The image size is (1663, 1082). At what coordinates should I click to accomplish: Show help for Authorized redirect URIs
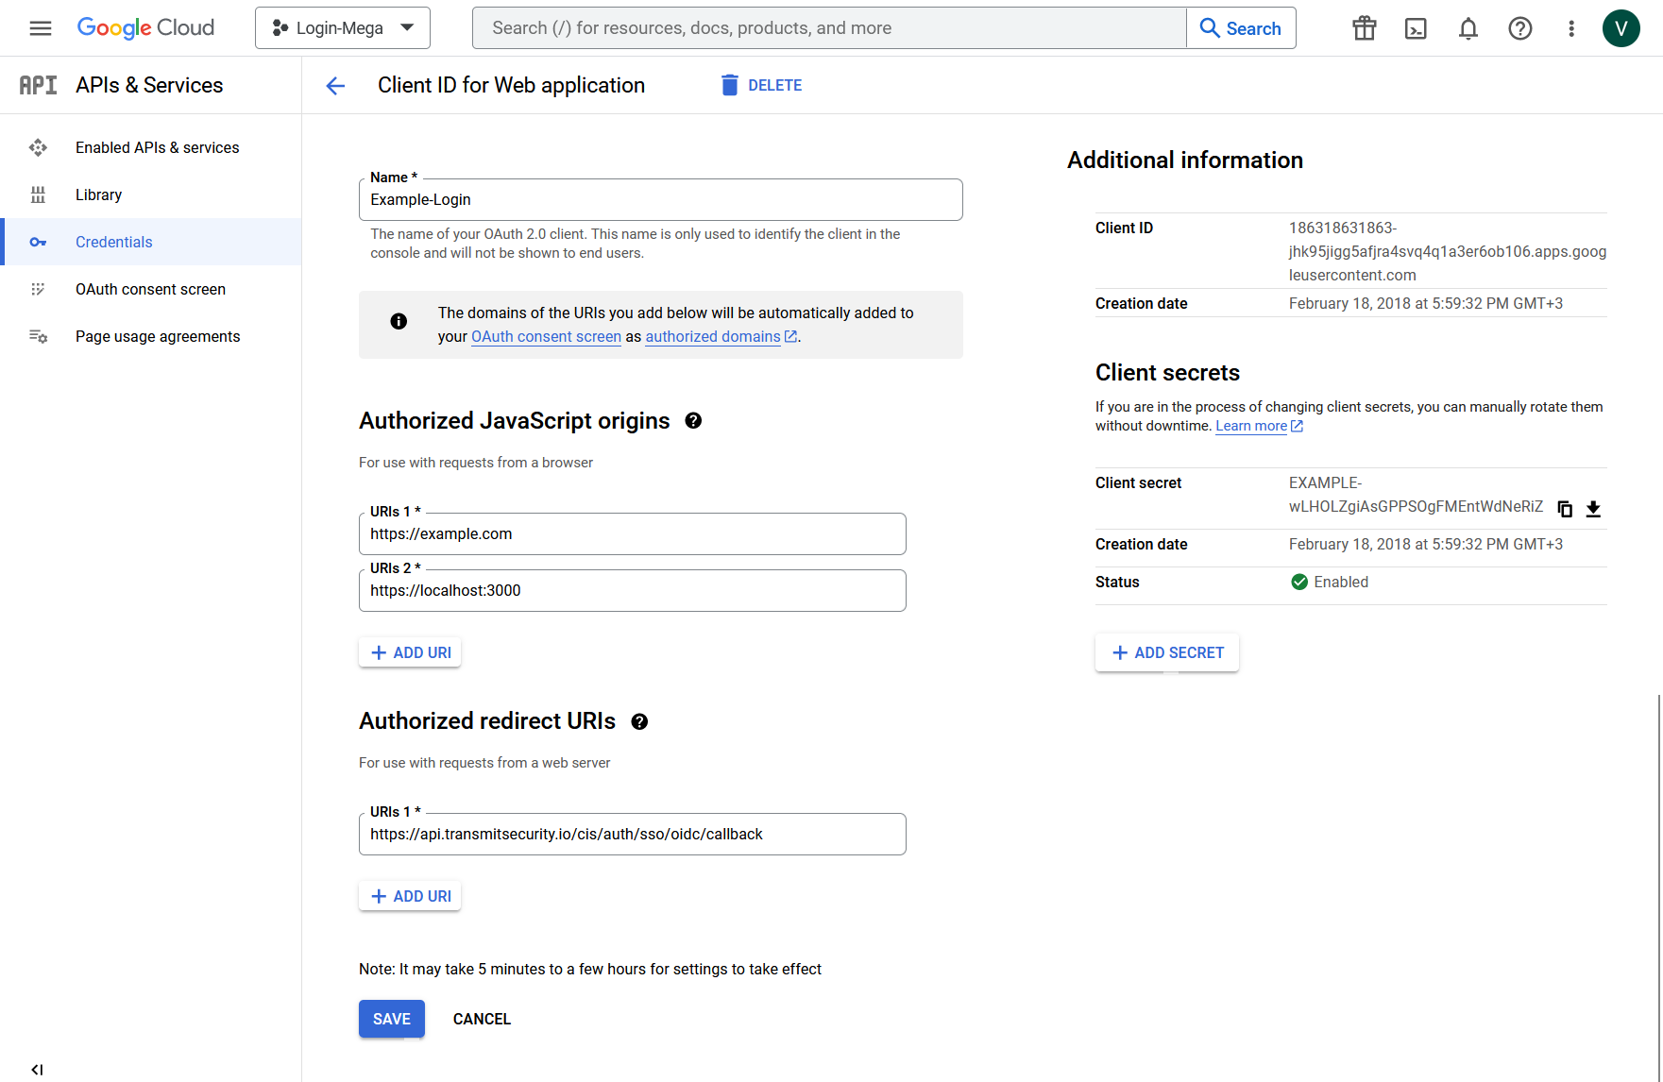coord(639,722)
